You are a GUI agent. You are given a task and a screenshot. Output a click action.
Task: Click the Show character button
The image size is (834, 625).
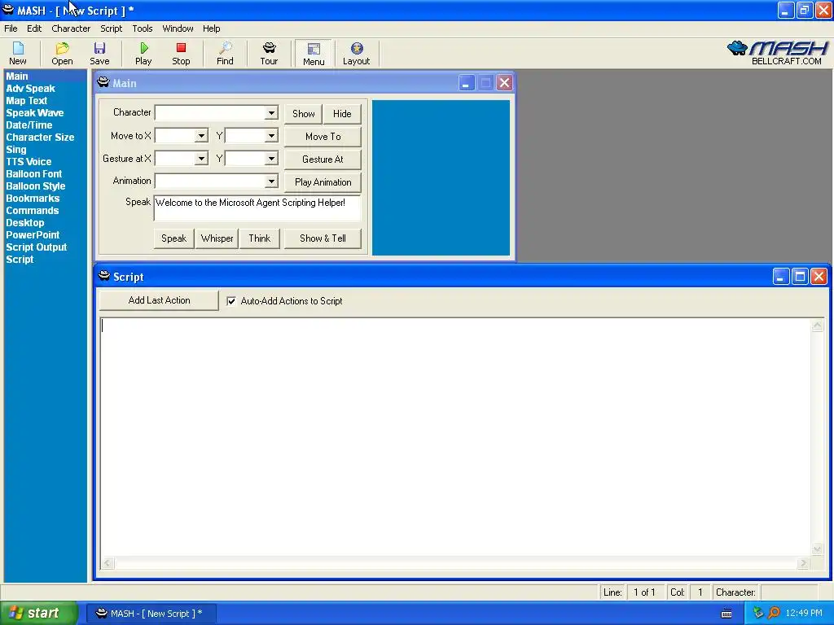coord(303,114)
